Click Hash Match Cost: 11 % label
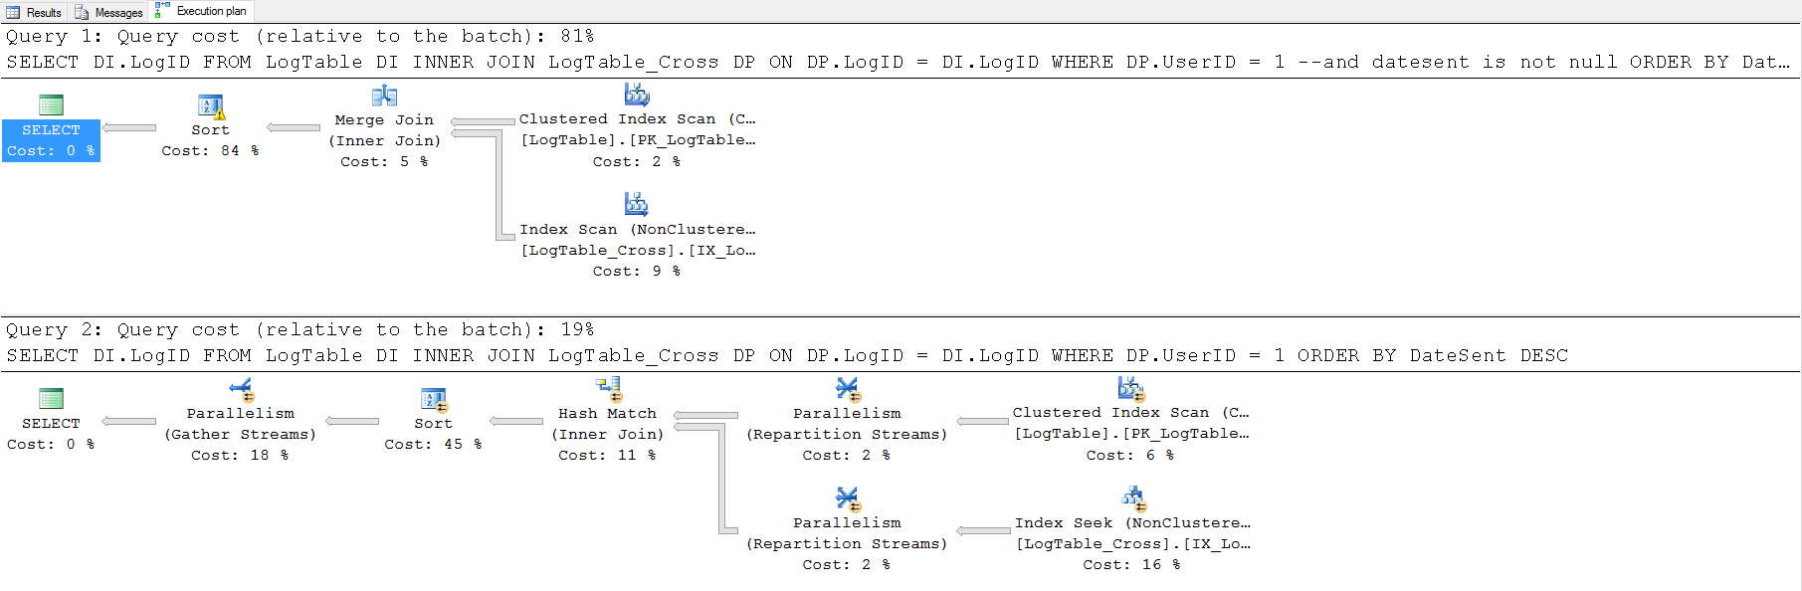This screenshot has height=591, width=1802. point(607,456)
